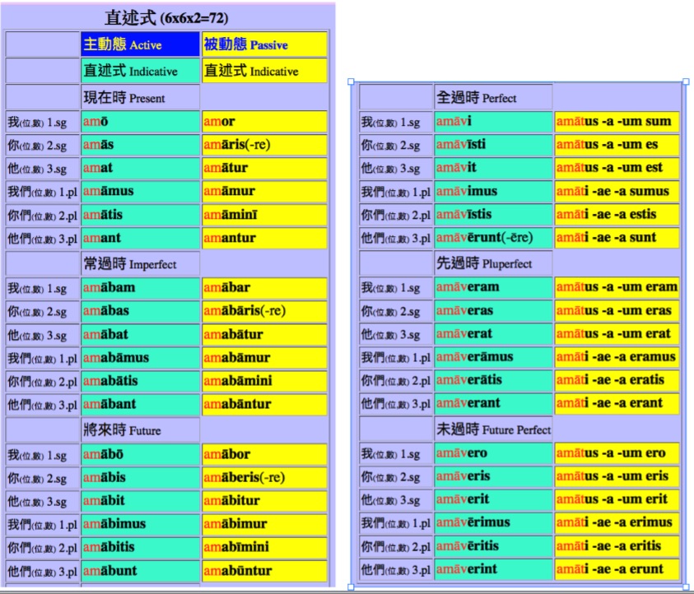This screenshot has height=594, width=694.
Task: Select the 未過時 Future Perfect heading cell
Action: (493, 429)
